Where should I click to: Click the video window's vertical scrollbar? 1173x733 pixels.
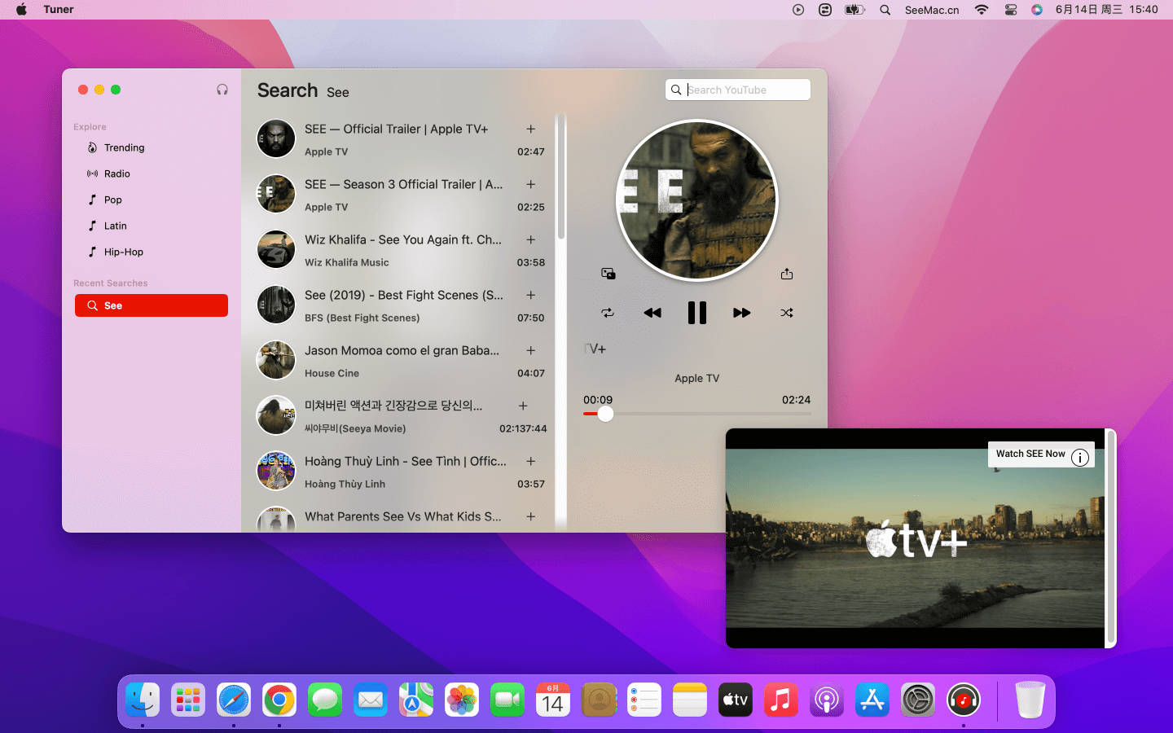[x=1110, y=538]
